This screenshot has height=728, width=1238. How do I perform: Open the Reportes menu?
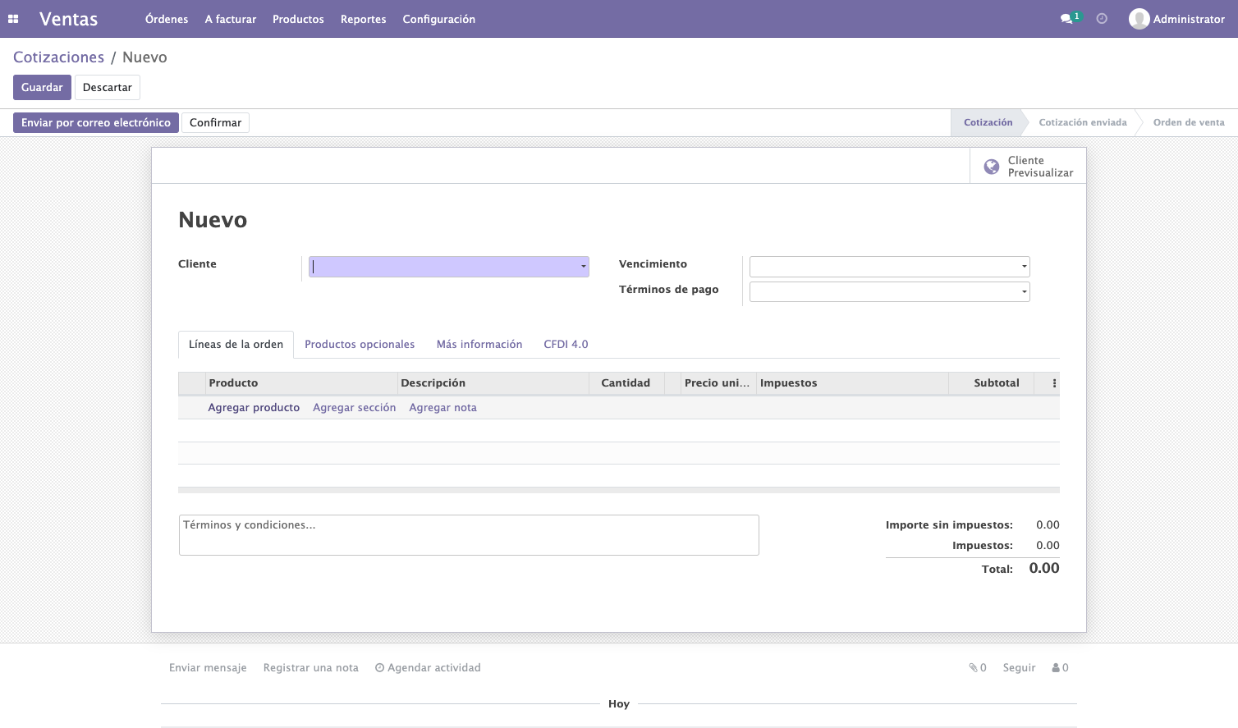pyautogui.click(x=364, y=19)
